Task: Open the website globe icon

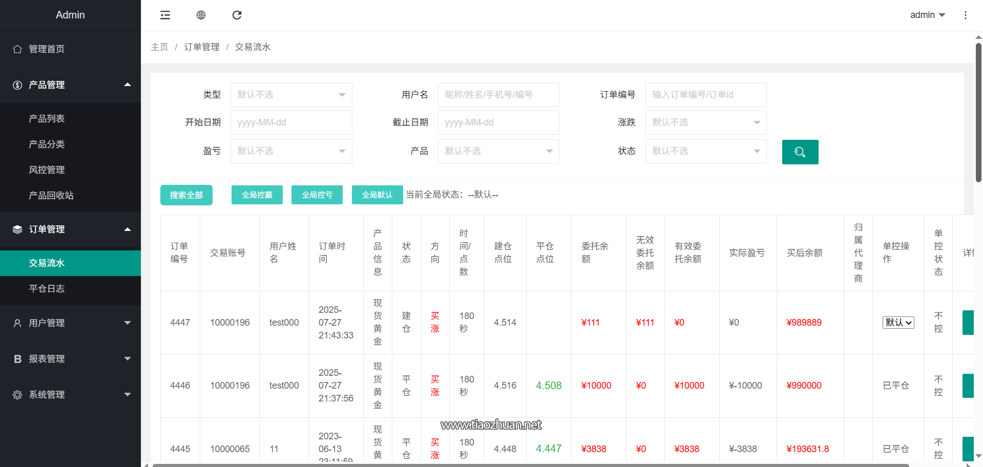Action: click(x=201, y=15)
